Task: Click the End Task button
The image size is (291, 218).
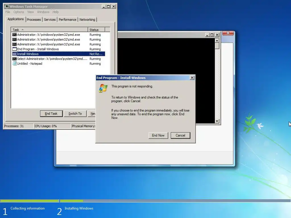Action: point(51,114)
